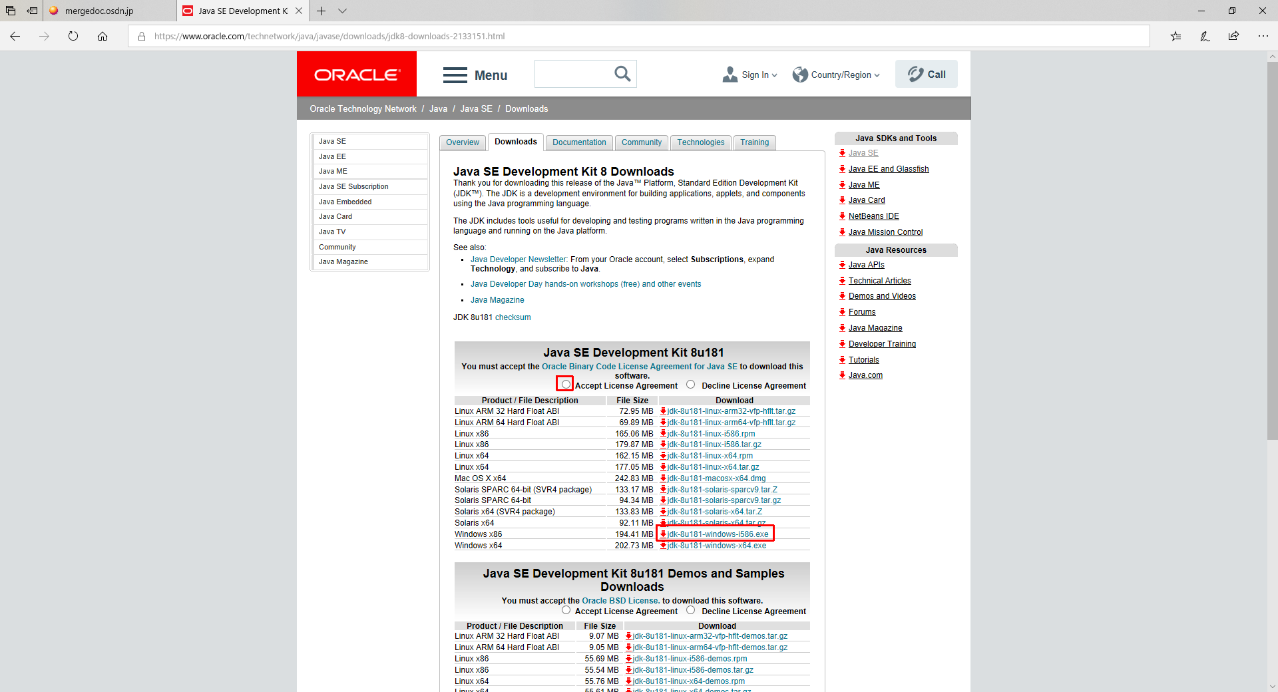The image size is (1278, 692).
Task: Click download arrow icon beside Forums
Action: (843, 312)
